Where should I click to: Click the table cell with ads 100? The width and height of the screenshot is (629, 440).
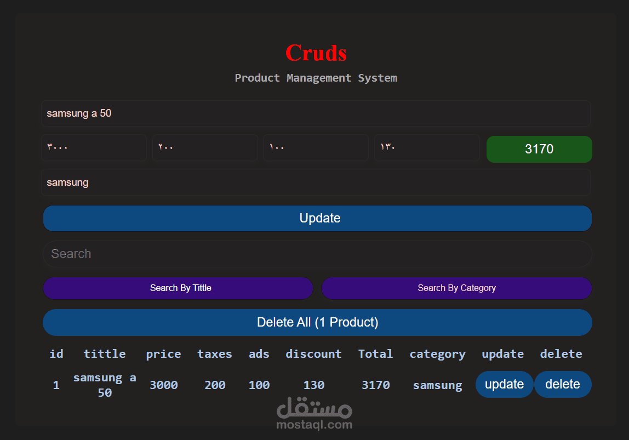(259, 385)
